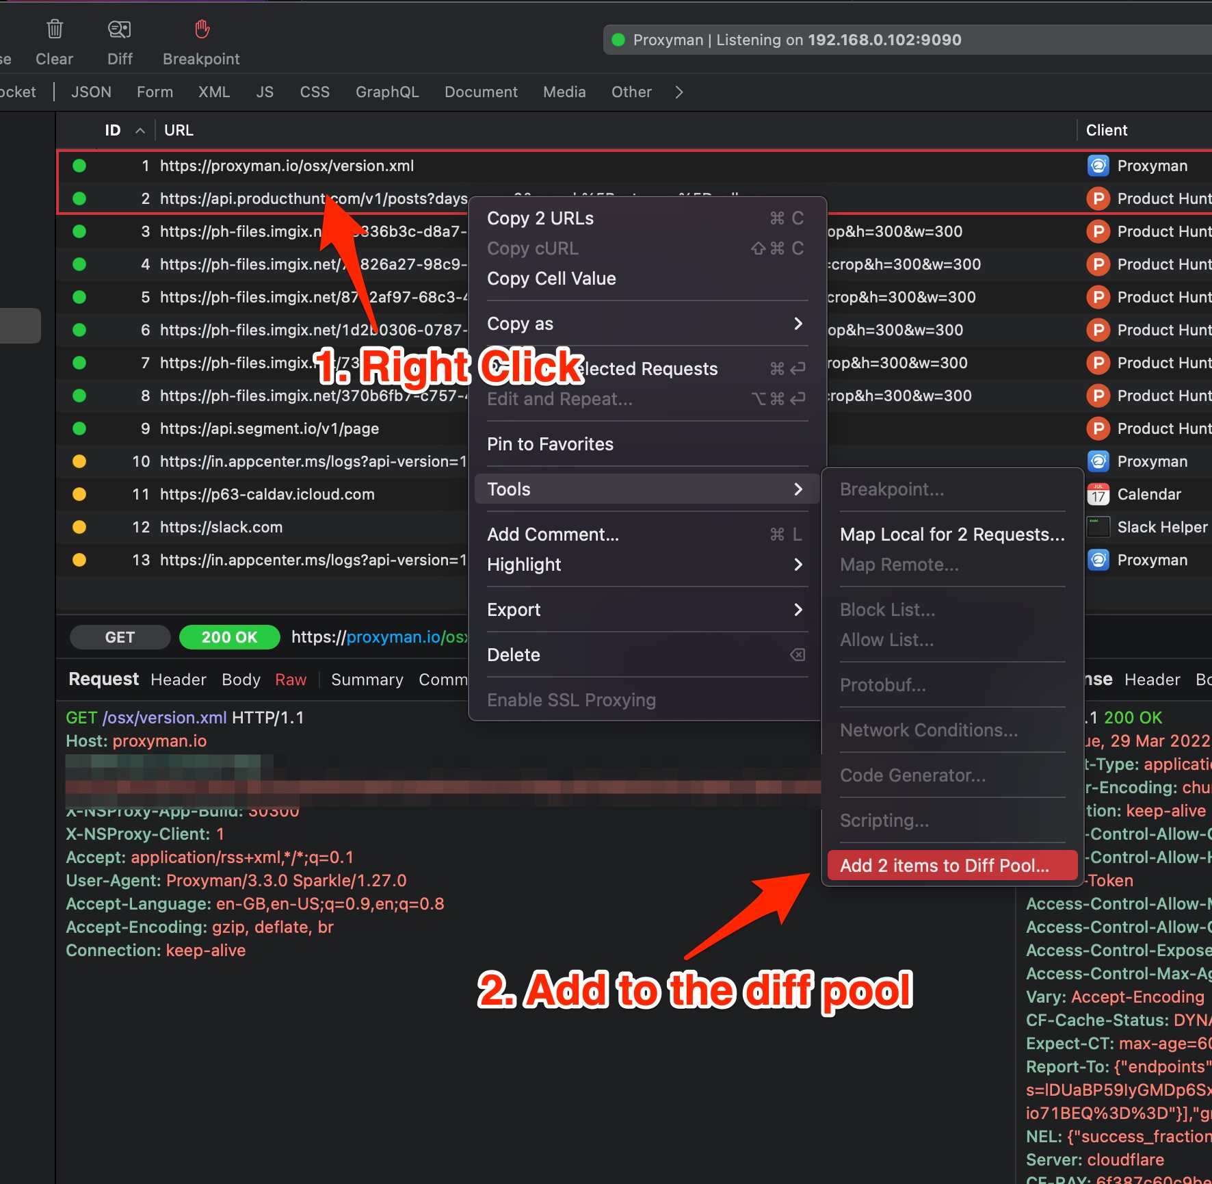The image size is (1212, 1184).
Task: Open Request Body tab
Action: (x=241, y=680)
